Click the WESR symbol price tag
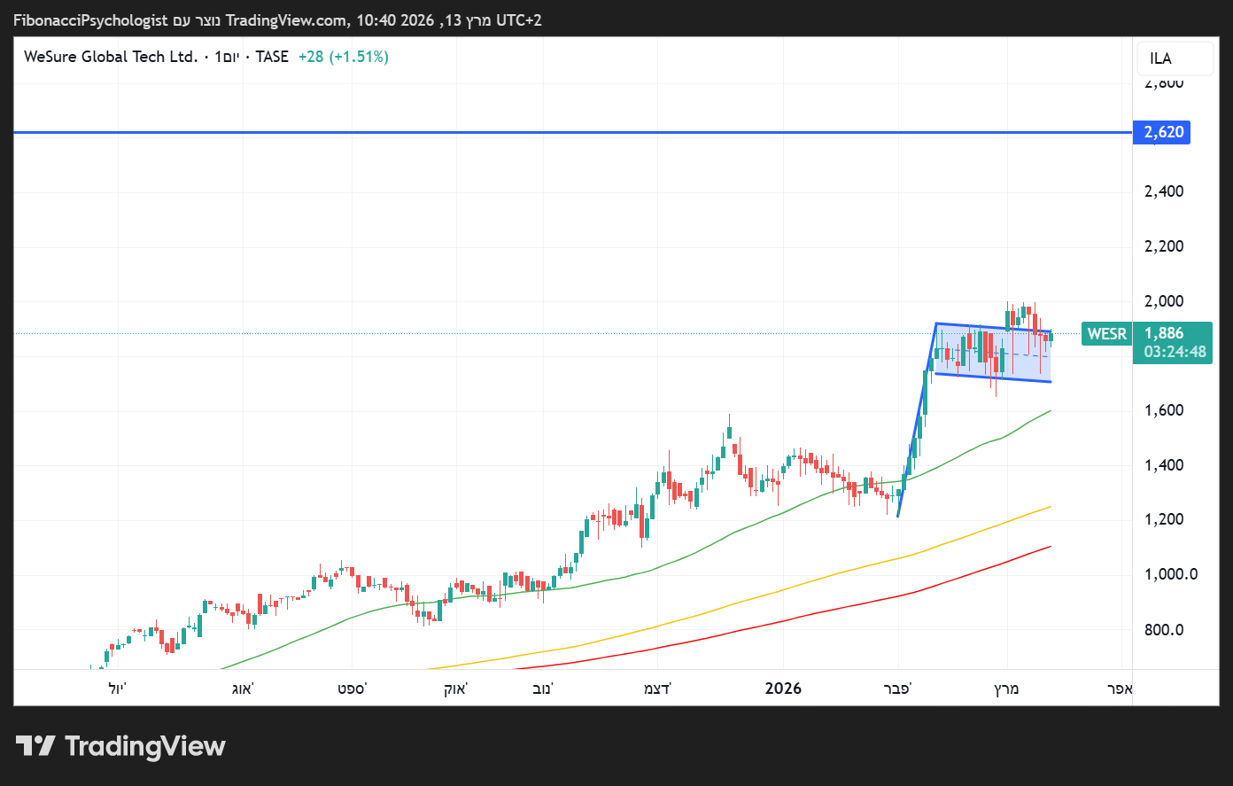 [1107, 334]
